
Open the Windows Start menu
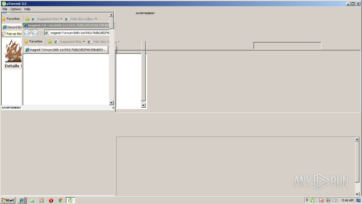point(8,200)
